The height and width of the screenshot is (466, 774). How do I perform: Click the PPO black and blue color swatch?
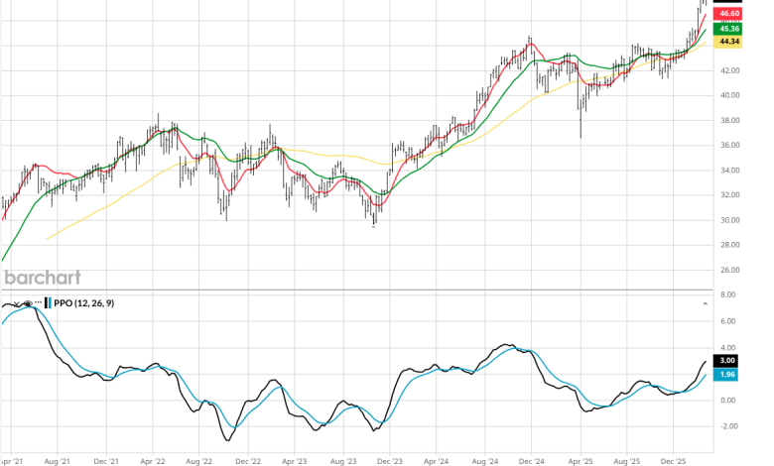[48, 302]
